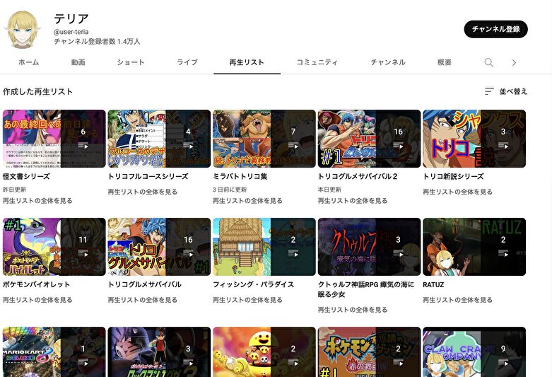Subscribe with チャンネル登録 button
This screenshot has height=377, width=552.
pos(495,29)
